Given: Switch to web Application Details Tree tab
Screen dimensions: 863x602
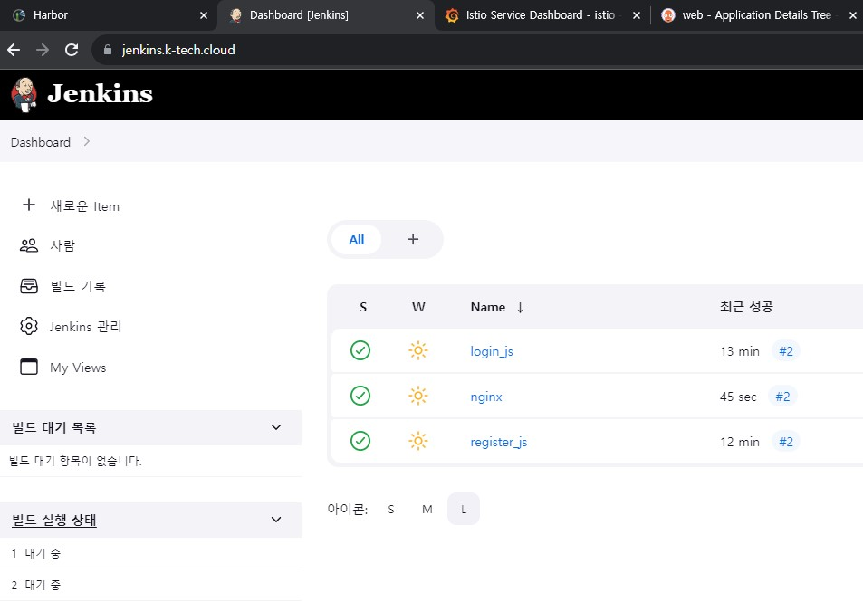Looking at the screenshot, I should (757, 15).
